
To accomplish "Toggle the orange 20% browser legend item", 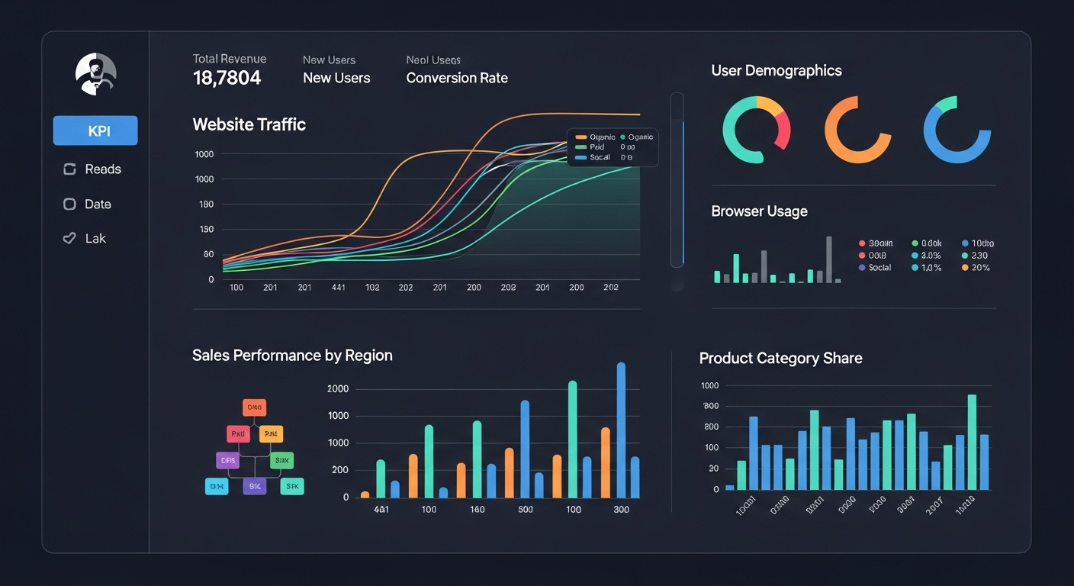I will [x=976, y=268].
